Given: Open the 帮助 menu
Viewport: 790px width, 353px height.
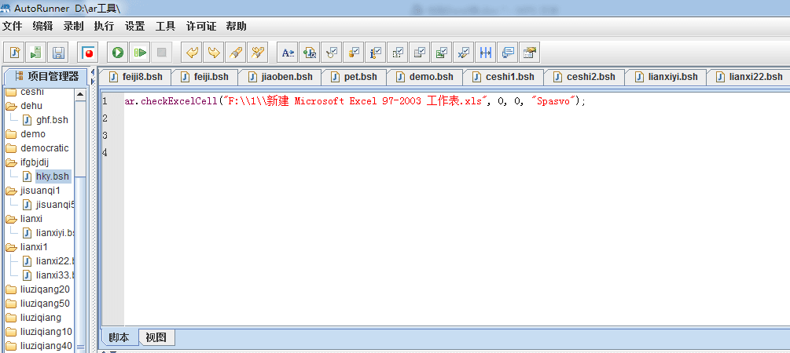Looking at the screenshot, I should (237, 27).
